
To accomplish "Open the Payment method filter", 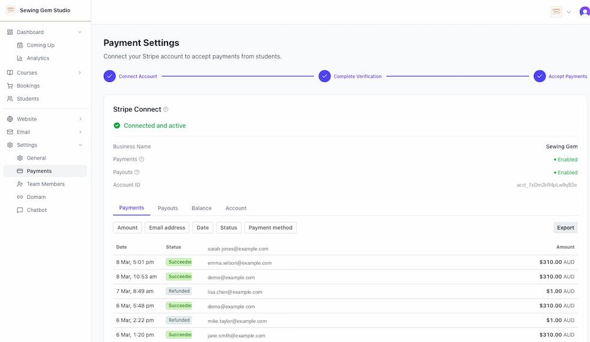I will (270, 227).
